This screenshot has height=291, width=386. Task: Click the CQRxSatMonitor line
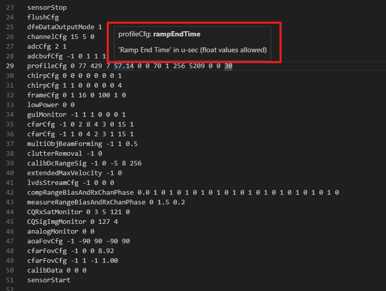point(78,212)
